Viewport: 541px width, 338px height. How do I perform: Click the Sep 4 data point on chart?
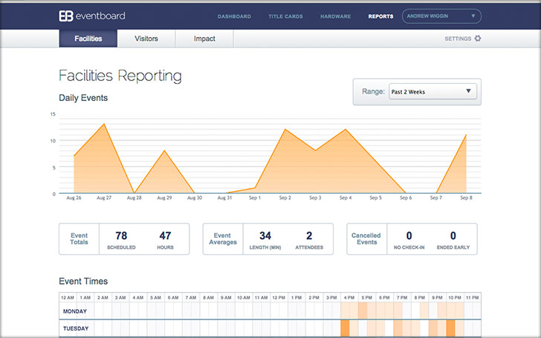pyautogui.click(x=345, y=129)
